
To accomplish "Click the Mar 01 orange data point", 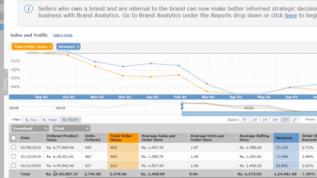I will click(x=207, y=91).
